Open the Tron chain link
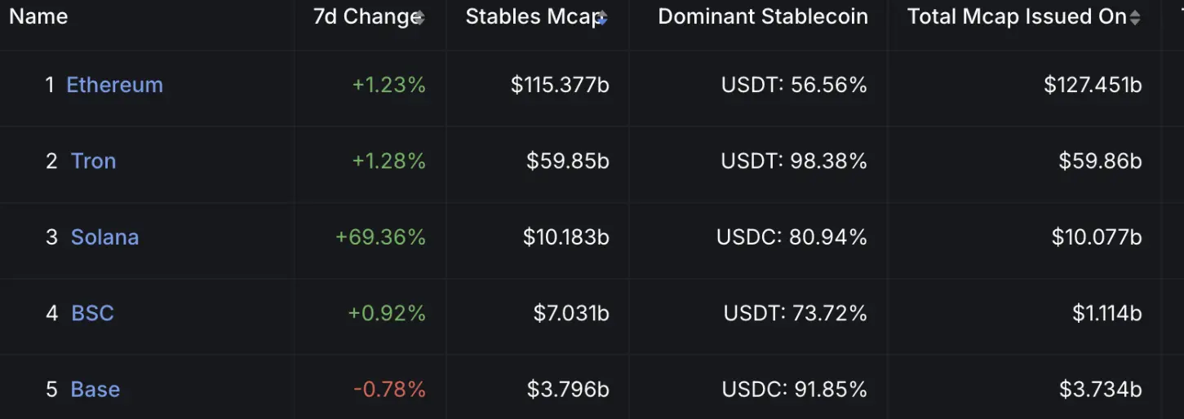The height and width of the screenshot is (419, 1184). pyautogui.click(x=93, y=161)
